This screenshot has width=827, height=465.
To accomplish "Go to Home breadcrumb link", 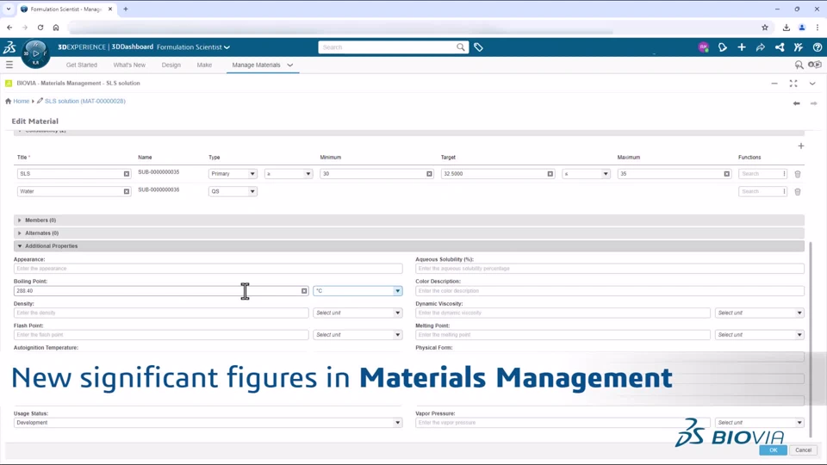I will click(x=21, y=101).
